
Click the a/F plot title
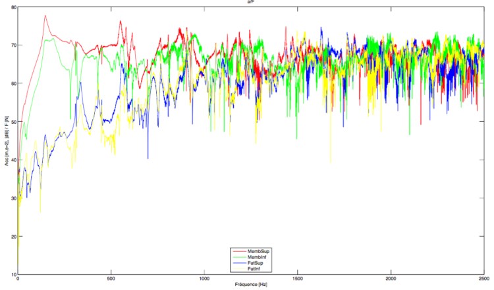coord(251,2)
